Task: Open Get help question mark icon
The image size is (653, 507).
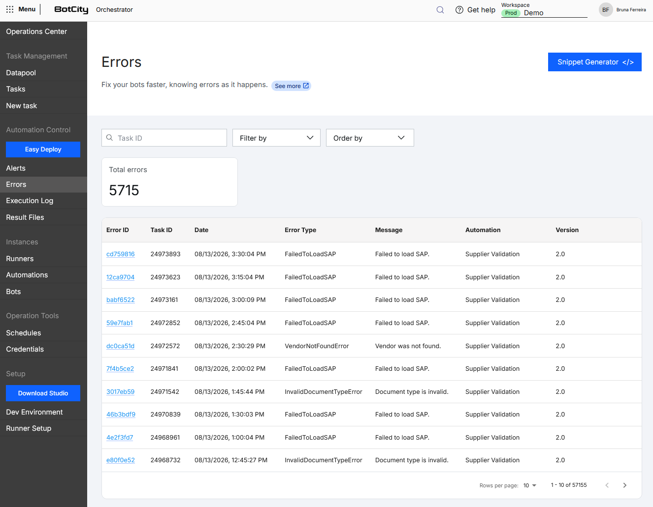Action: (459, 10)
